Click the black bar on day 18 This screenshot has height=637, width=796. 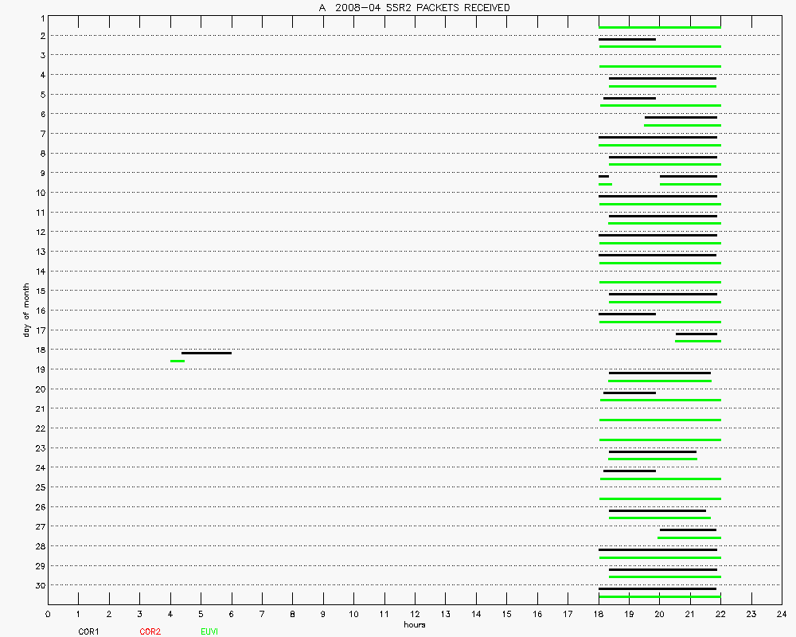206,353
